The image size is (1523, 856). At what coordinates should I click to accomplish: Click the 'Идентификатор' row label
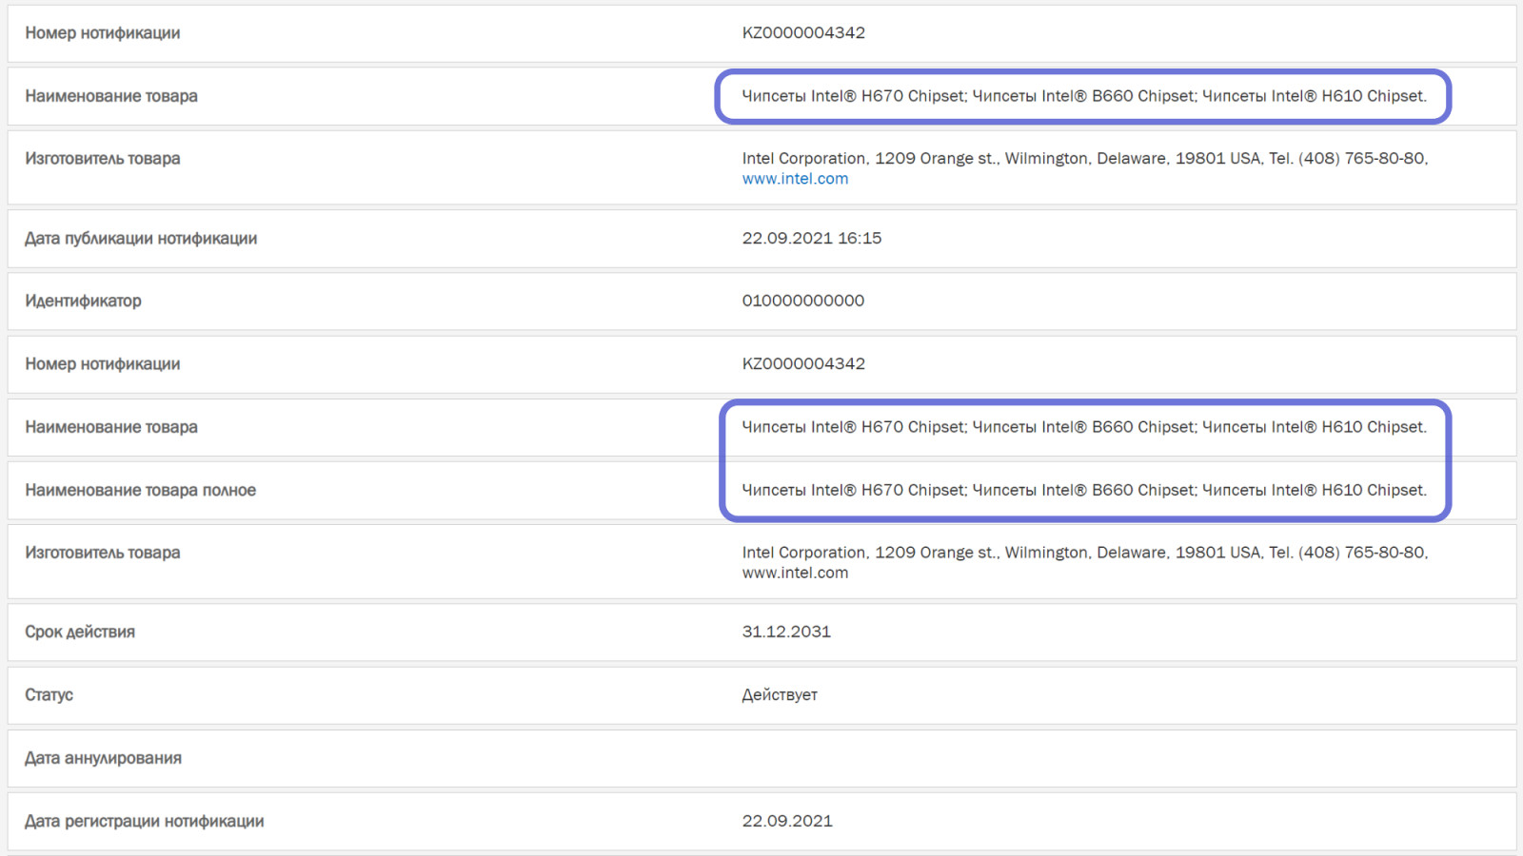[x=83, y=302]
